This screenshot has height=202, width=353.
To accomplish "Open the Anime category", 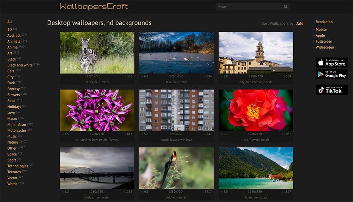I will 12,47.
